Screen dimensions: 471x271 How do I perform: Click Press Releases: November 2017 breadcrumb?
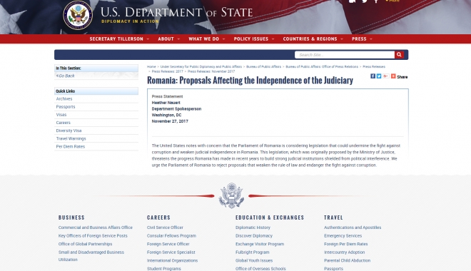pos(211,71)
